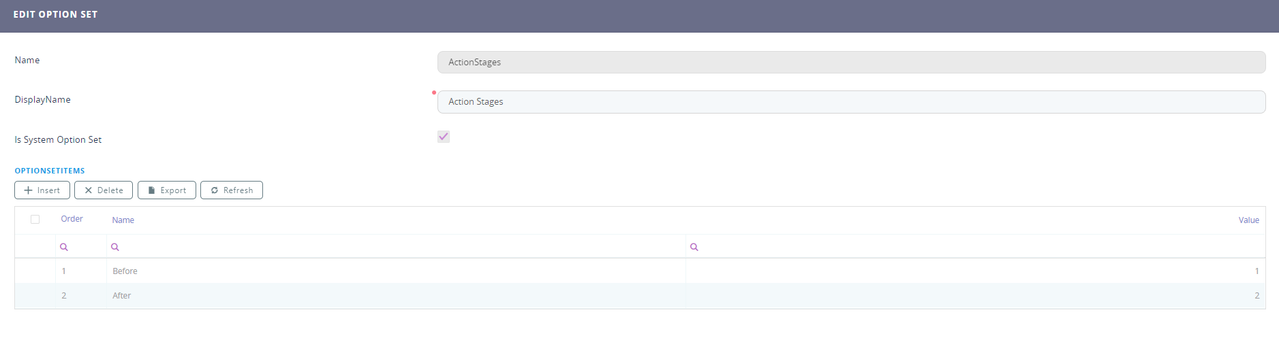1279x340 pixels.
Task: Select the Before row name cell
Action: (x=125, y=271)
